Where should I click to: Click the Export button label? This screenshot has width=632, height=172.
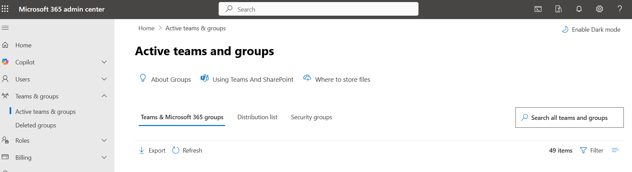(x=157, y=150)
